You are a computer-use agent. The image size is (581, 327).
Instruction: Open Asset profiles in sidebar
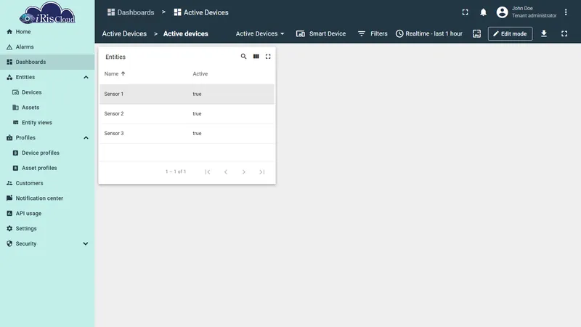[47, 168]
